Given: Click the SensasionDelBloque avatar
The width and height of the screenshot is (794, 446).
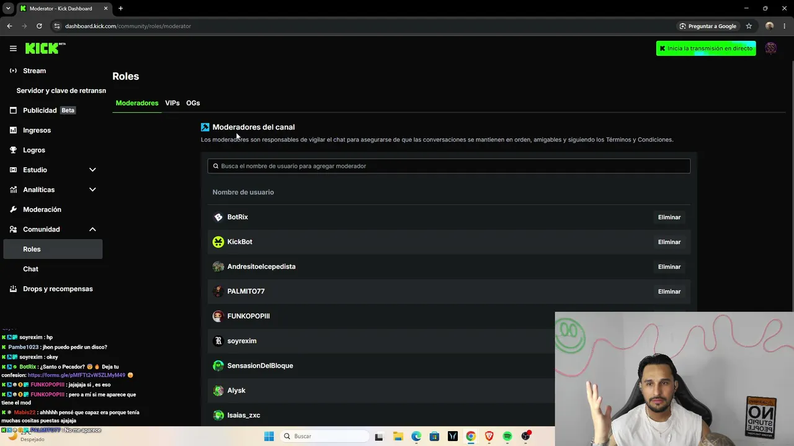Looking at the screenshot, I should tap(218, 365).
